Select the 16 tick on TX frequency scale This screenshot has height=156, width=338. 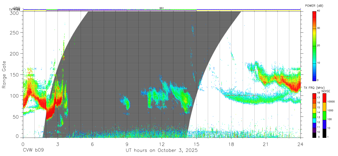pyautogui.click(x=318, y=102)
